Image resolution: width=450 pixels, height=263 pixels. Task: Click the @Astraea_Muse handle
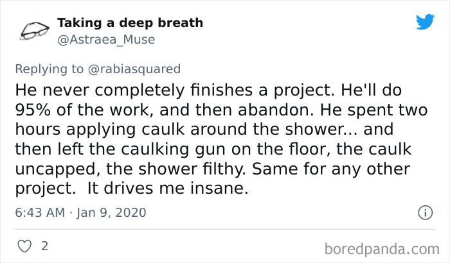(106, 40)
